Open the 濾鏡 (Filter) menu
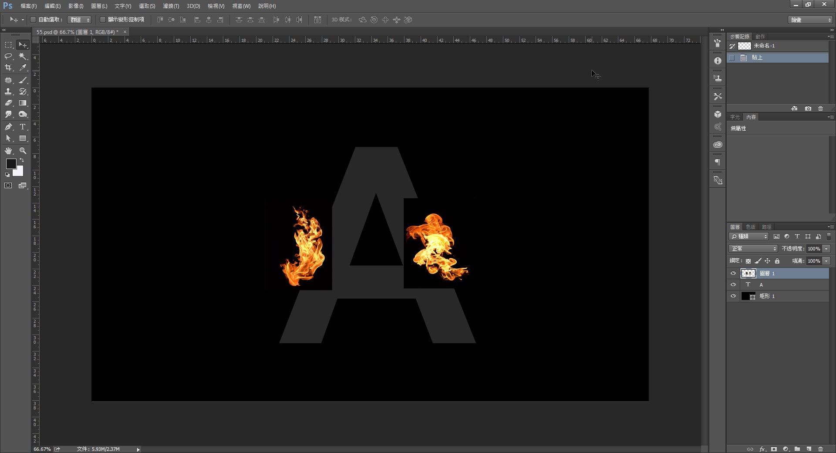 click(x=171, y=6)
